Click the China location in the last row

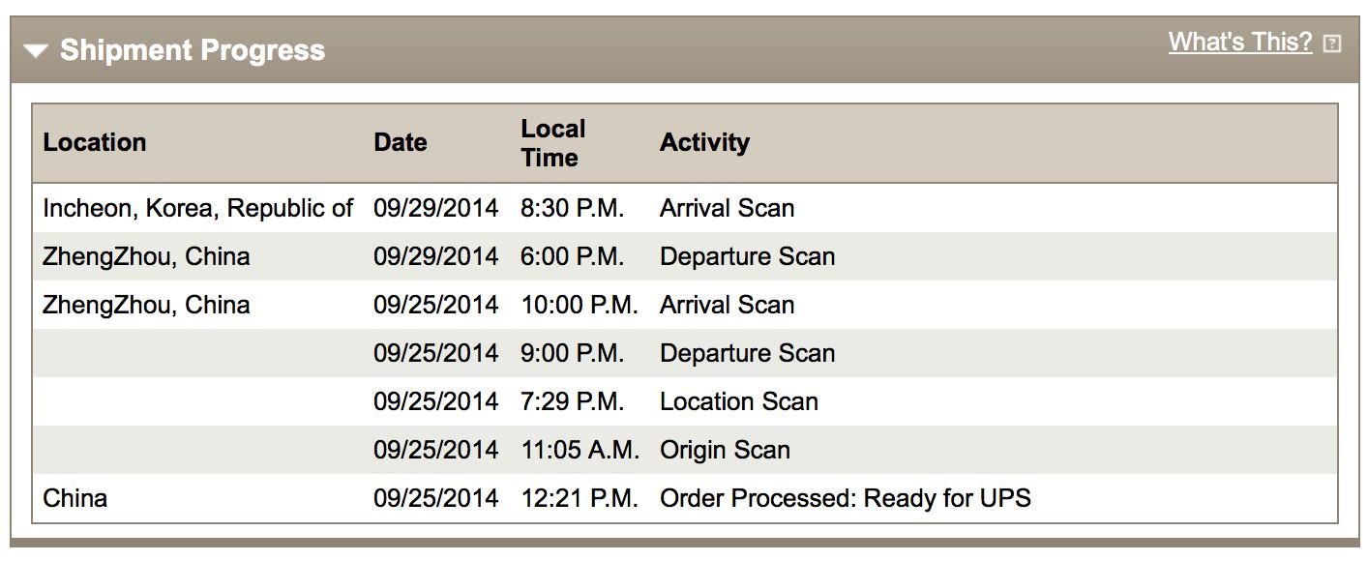point(74,498)
